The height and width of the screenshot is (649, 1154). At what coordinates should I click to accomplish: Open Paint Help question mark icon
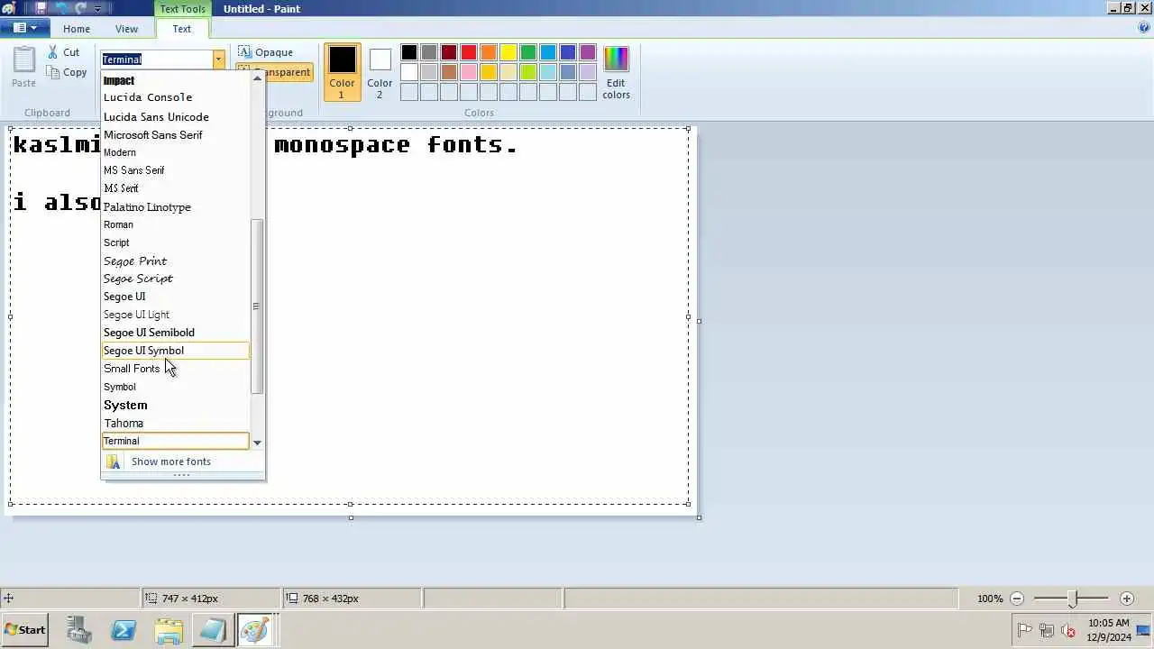pyautogui.click(x=1144, y=28)
